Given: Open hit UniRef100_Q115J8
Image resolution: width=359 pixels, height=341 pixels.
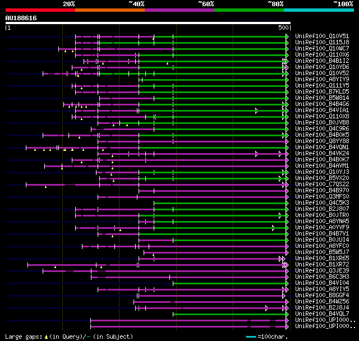Looking at the screenshot, I should pyautogui.click(x=322, y=42).
